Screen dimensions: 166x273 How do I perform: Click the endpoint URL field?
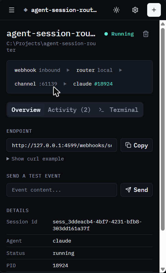pos(62,145)
